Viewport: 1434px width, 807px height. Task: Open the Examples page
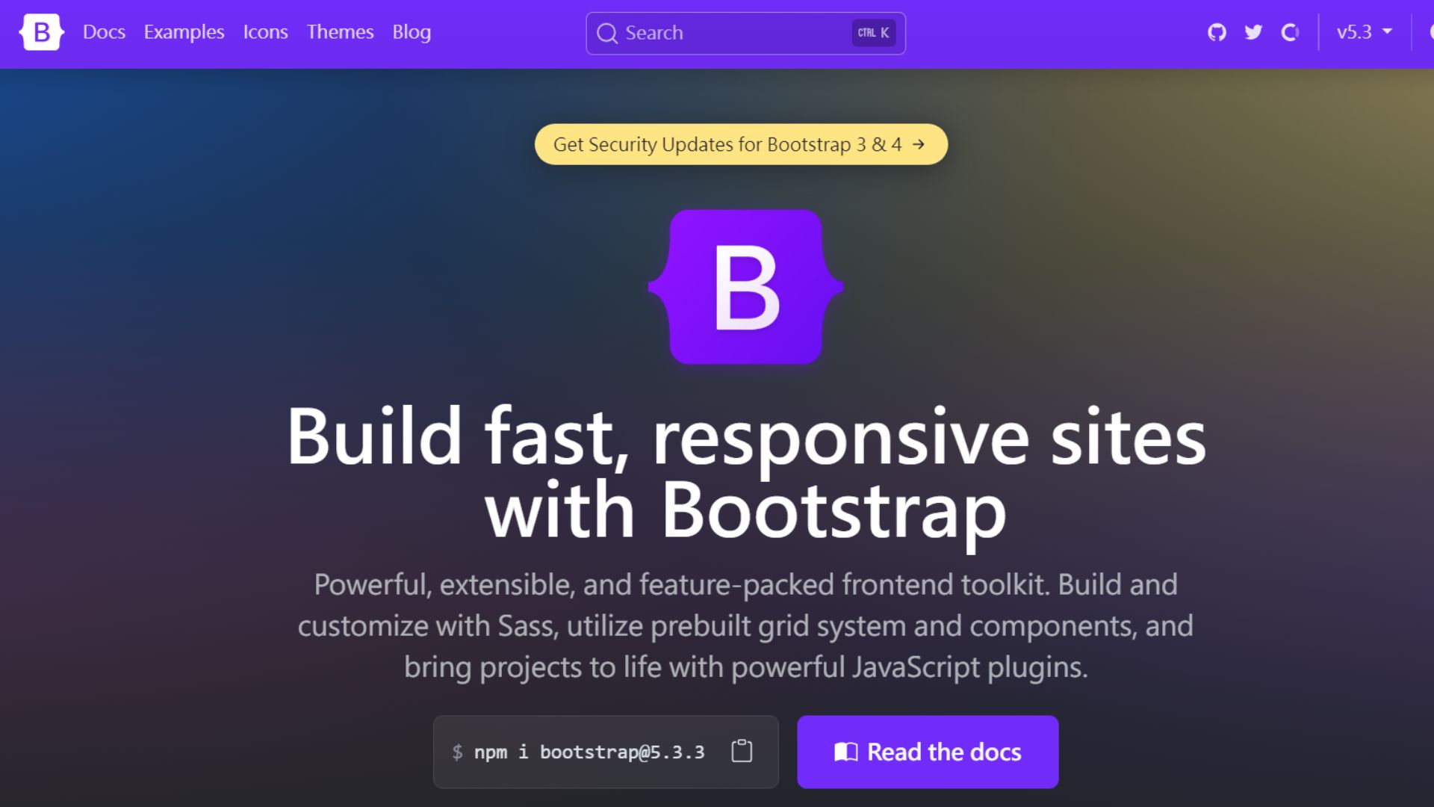click(x=184, y=32)
